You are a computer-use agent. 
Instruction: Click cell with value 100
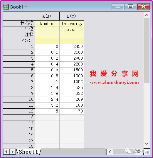(x=72, y=105)
